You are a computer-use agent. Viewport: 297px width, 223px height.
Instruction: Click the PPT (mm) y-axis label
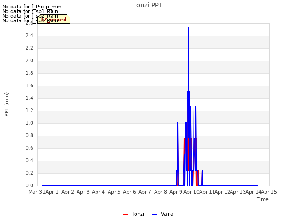[x=6, y=105]
